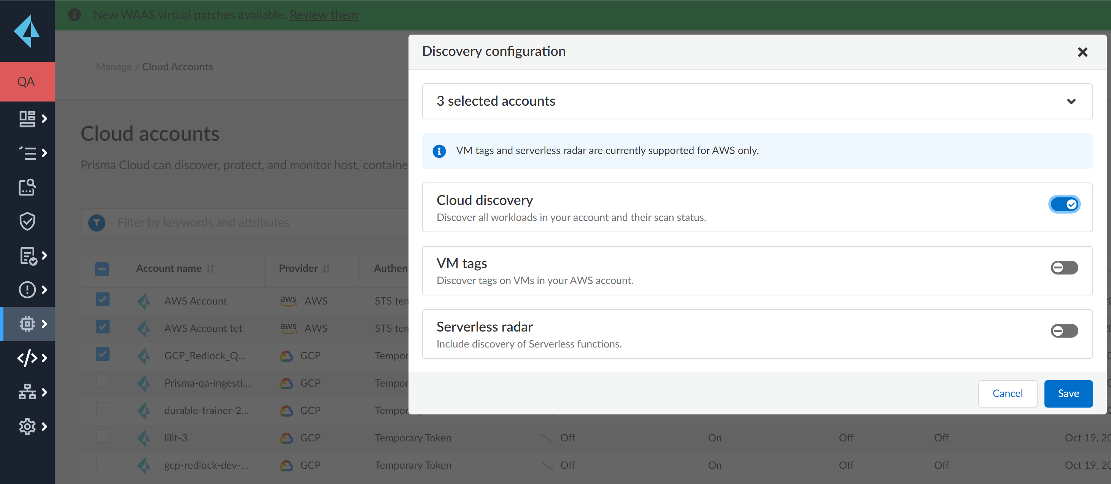
Task: Open the code security sidebar icon
Action: click(27, 358)
